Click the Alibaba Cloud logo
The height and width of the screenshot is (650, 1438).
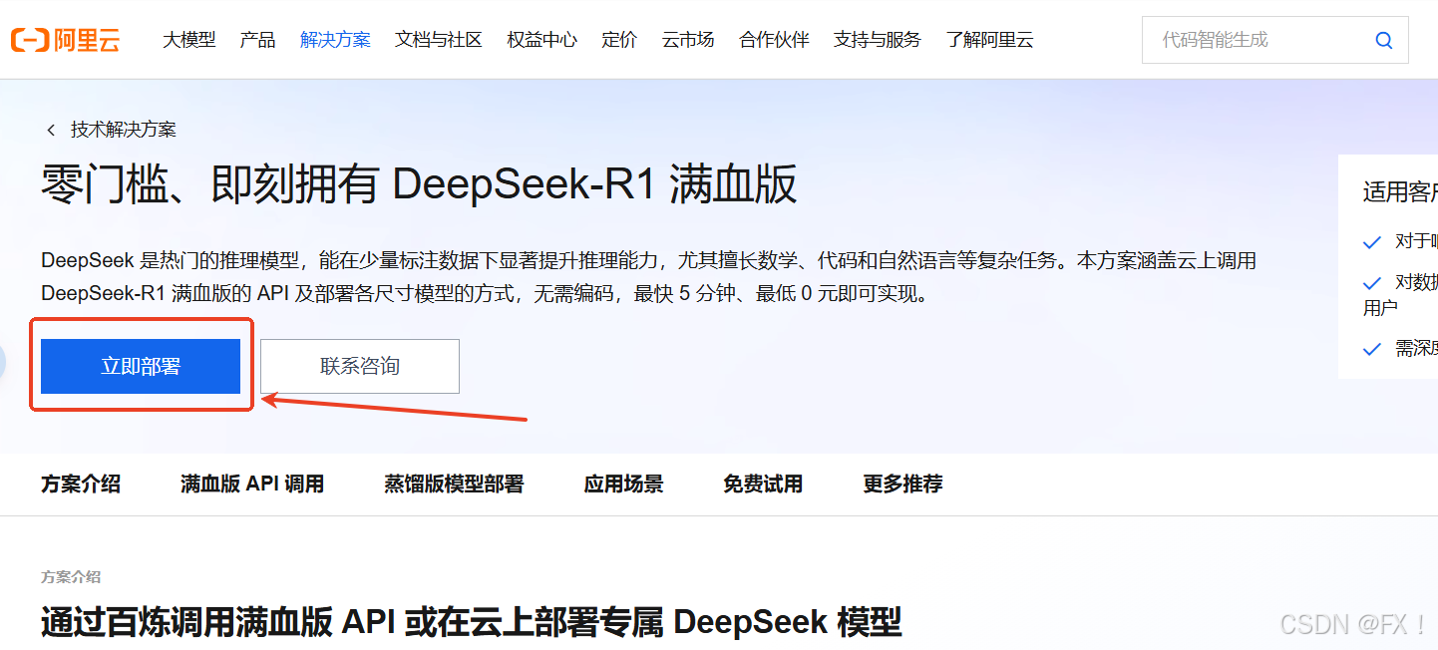pos(66,40)
